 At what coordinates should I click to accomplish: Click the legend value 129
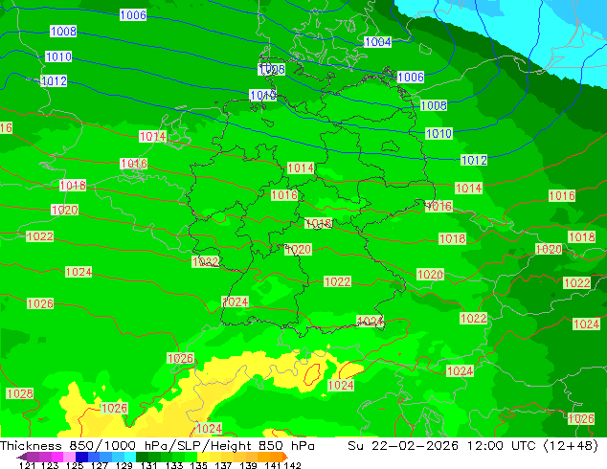pyautogui.click(x=124, y=465)
